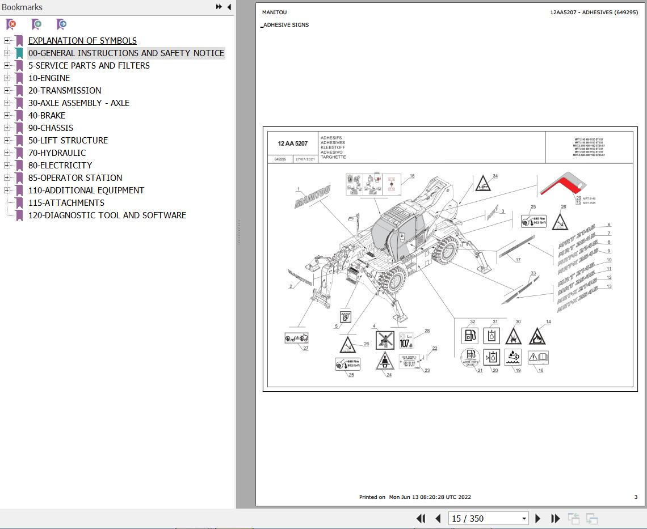Viewport: 647px width, 529px height.
Task: Open the page number dropdown
Action: click(524, 518)
